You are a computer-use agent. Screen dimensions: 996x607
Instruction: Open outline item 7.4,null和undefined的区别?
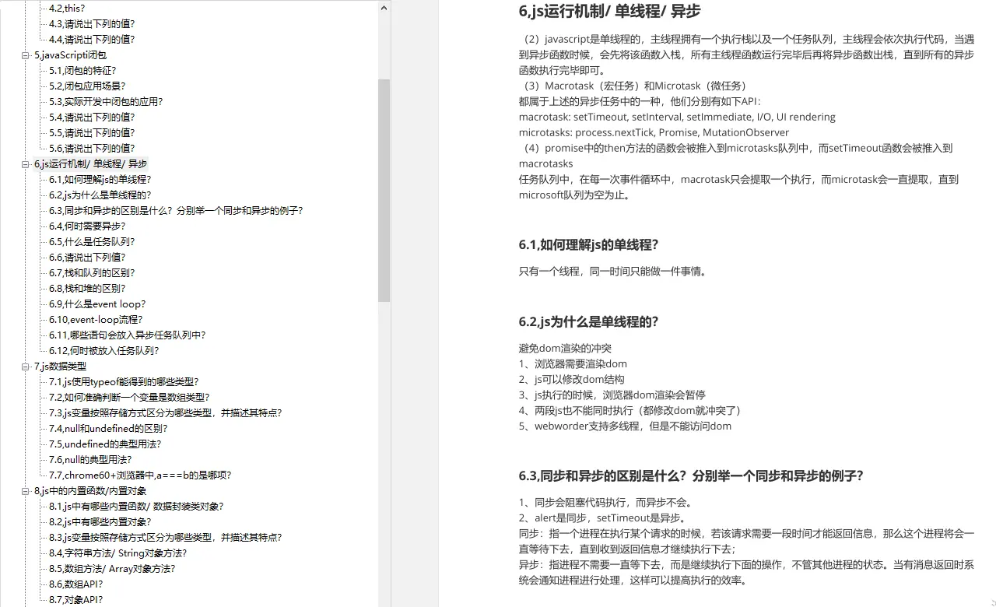click(108, 429)
